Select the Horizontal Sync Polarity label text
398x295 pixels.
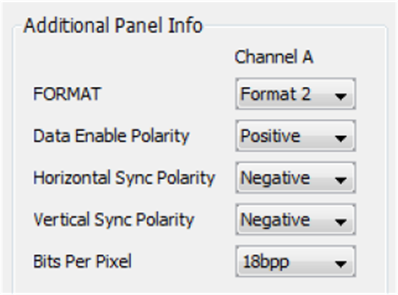click(124, 178)
